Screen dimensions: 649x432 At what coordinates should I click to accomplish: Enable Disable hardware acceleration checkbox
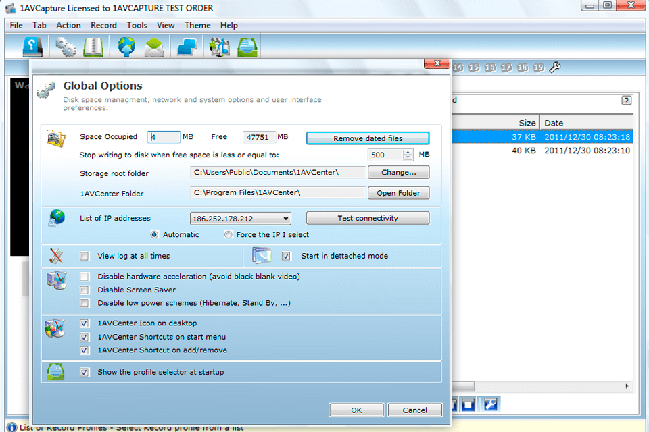click(x=85, y=277)
